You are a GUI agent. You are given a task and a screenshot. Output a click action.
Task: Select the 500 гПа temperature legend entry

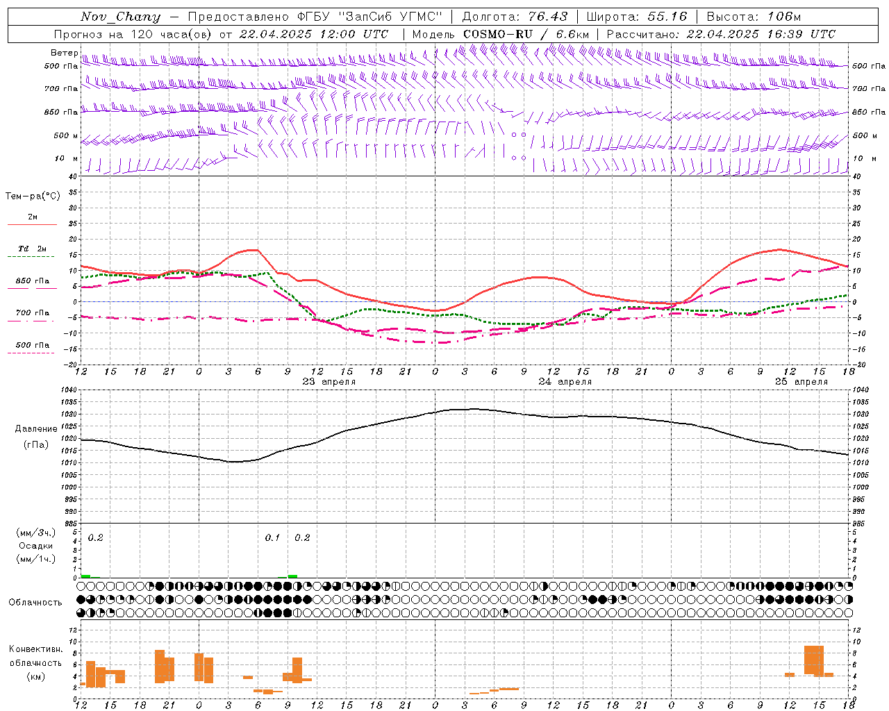(x=33, y=345)
